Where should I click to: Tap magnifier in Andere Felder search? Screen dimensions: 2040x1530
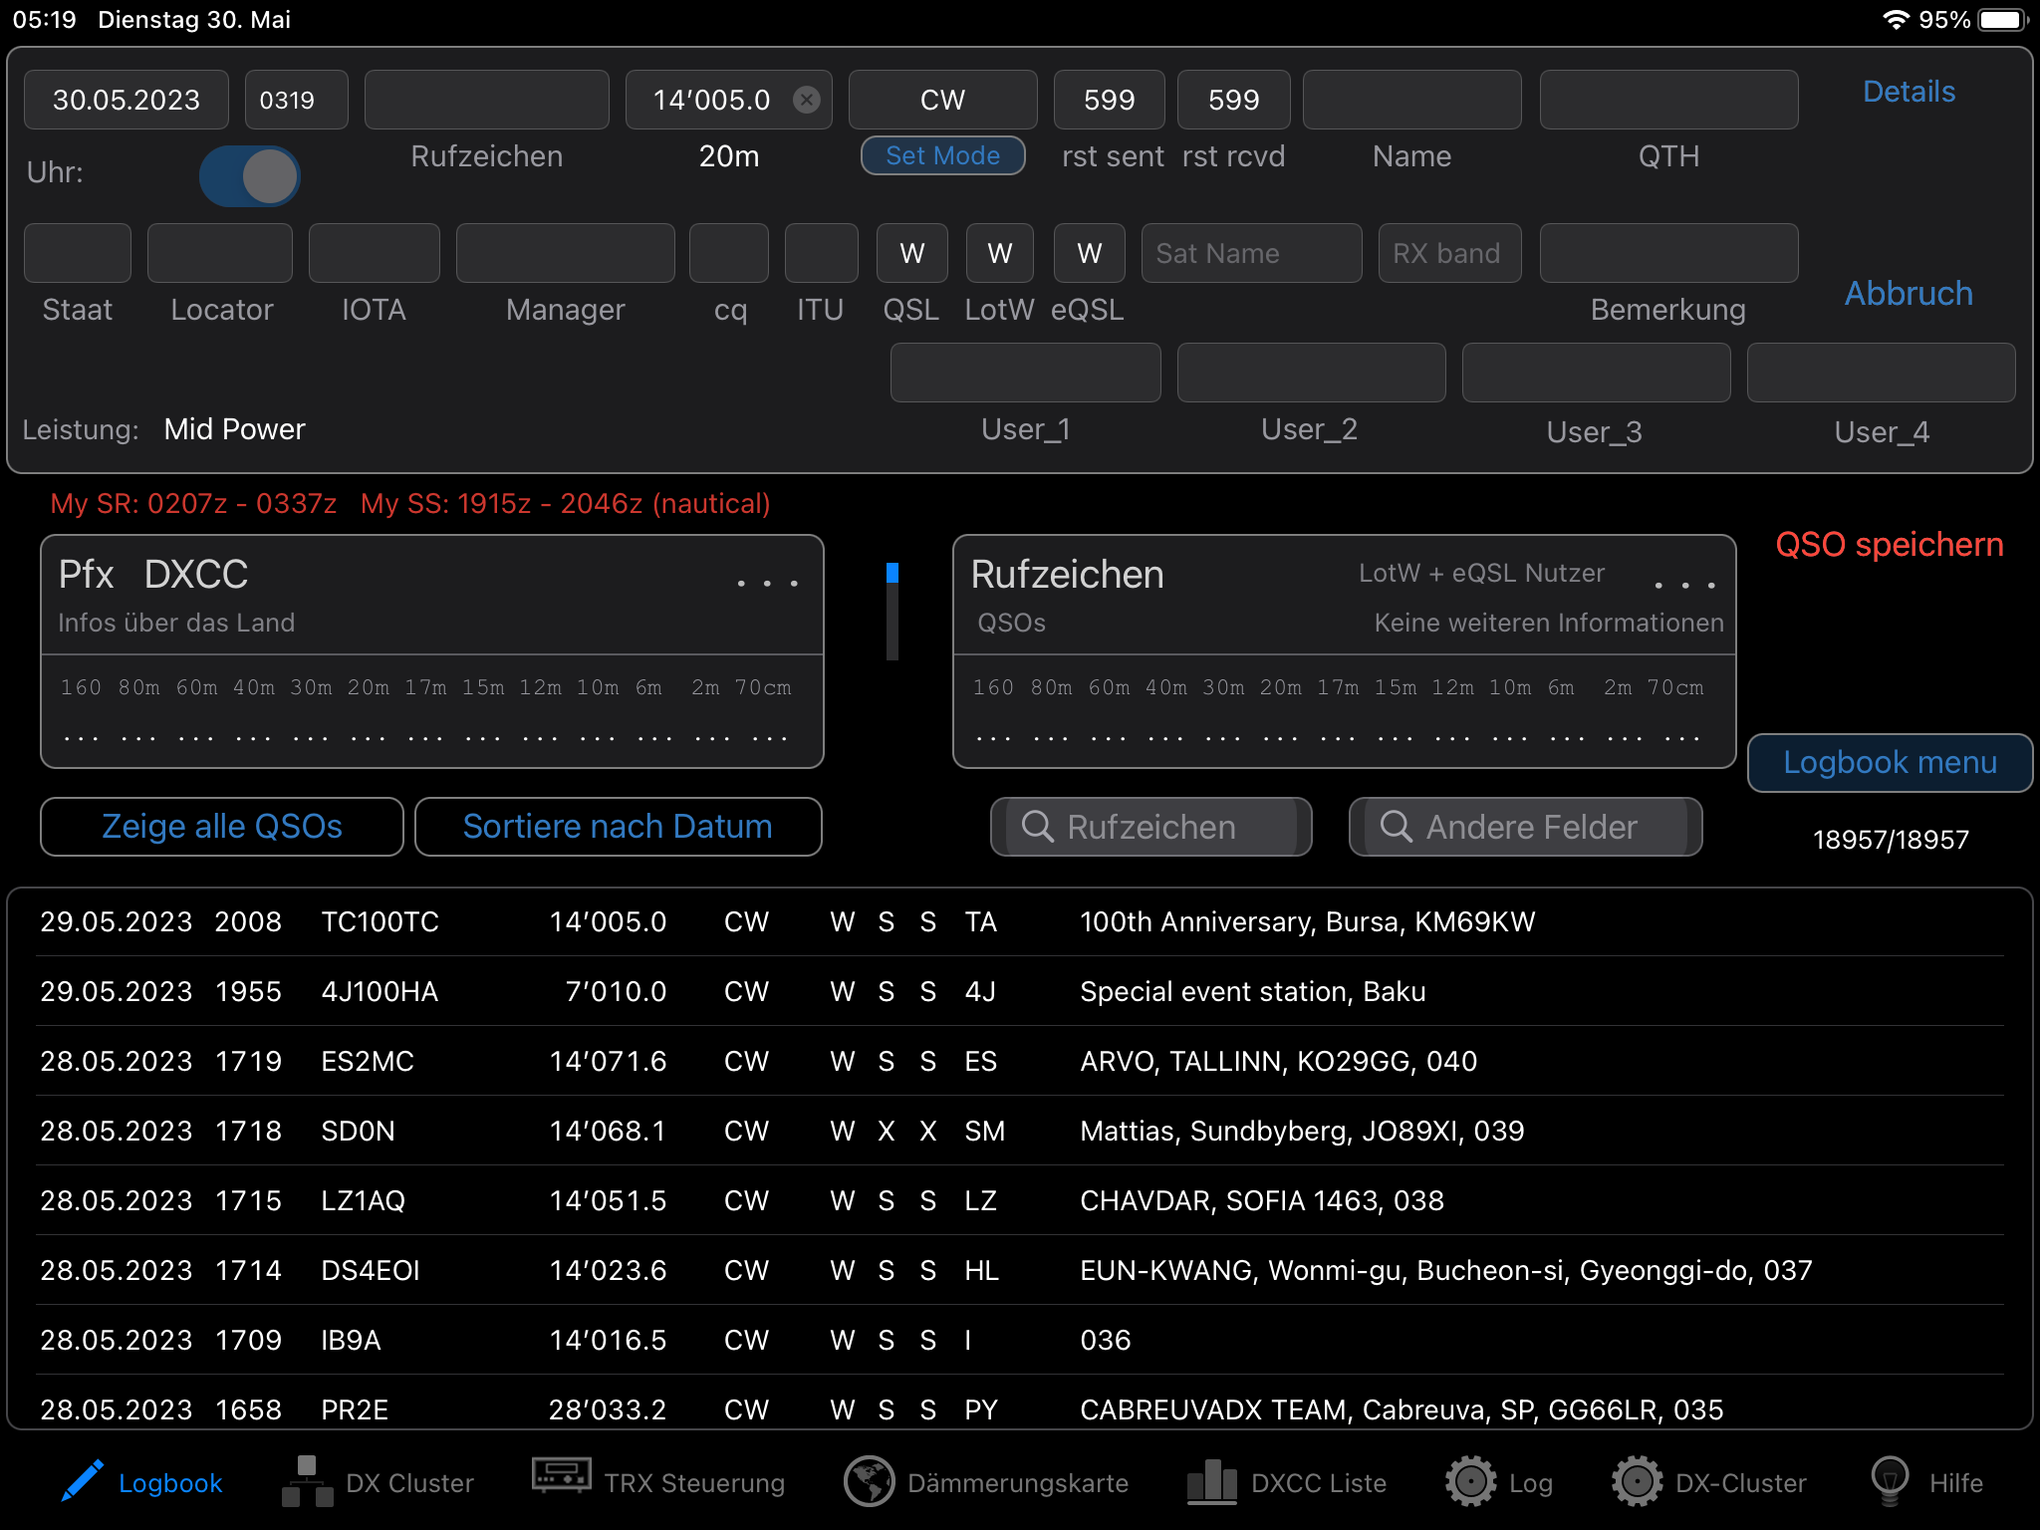(x=1396, y=827)
